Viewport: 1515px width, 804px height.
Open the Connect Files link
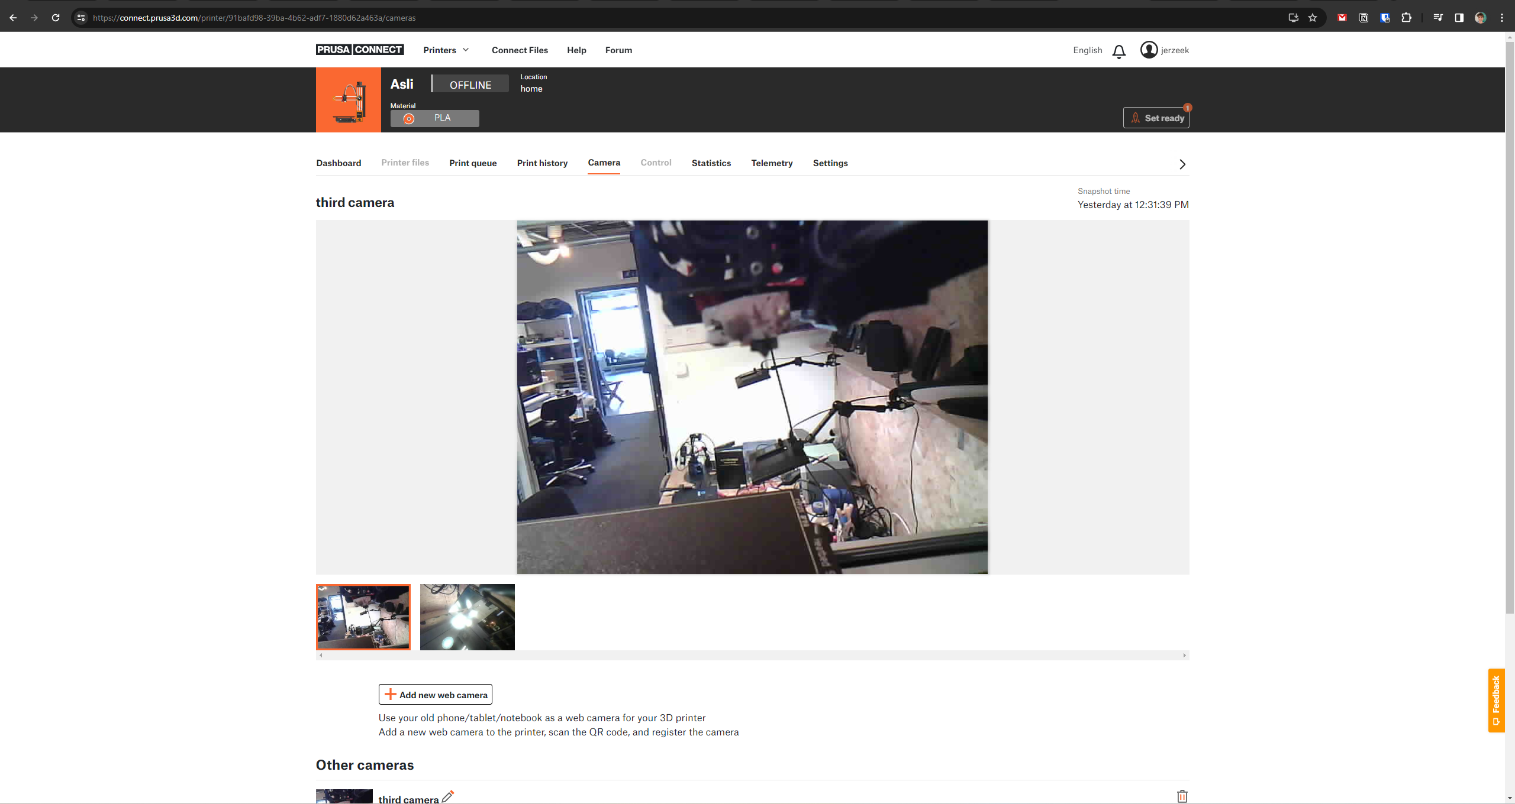coord(519,50)
